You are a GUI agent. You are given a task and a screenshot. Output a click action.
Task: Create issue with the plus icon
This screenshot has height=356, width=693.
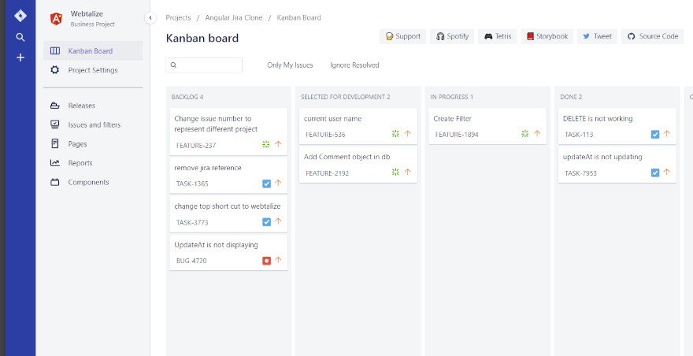click(x=20, y=57)
